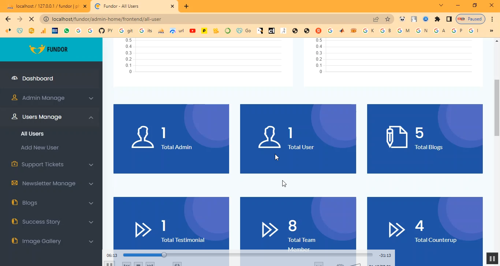The image size is (500, 266).
Task: Open the browser Extensions puzzle icon
Action: pos(437,19)
